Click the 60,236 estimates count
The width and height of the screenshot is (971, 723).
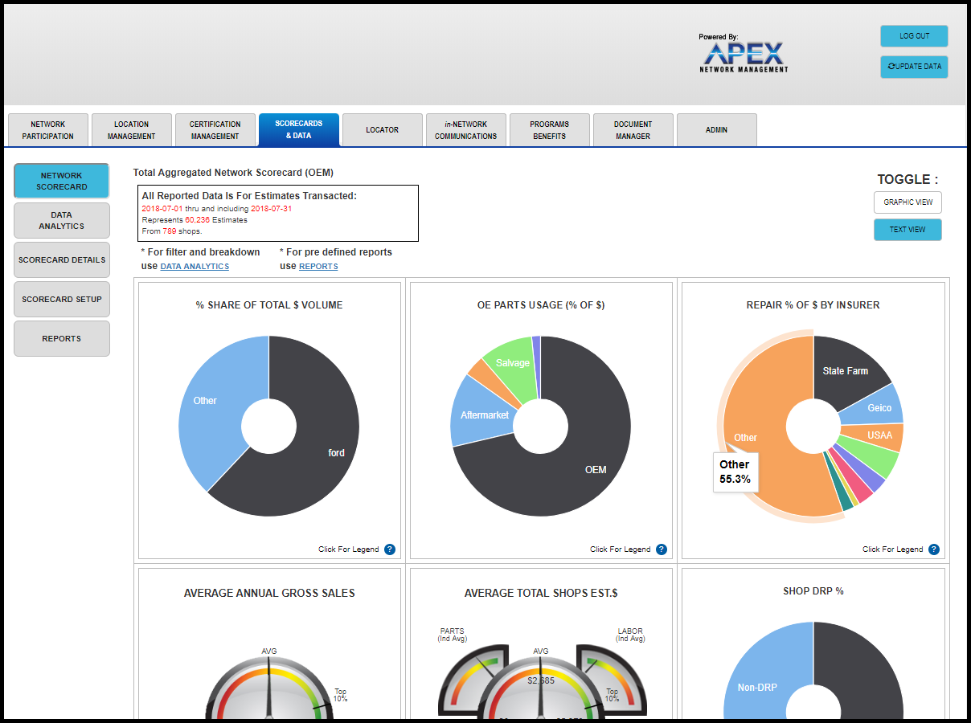197,219
